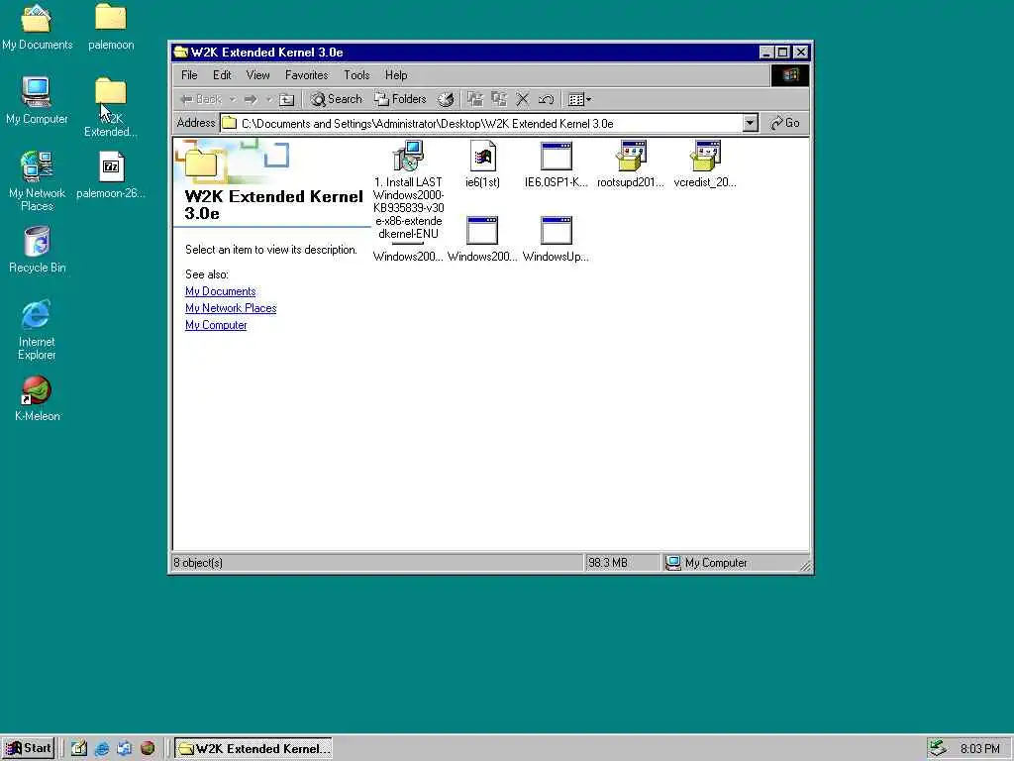Click the system tray hardware icon
Screen dimensions: 1014x761
tap(938, 749)
